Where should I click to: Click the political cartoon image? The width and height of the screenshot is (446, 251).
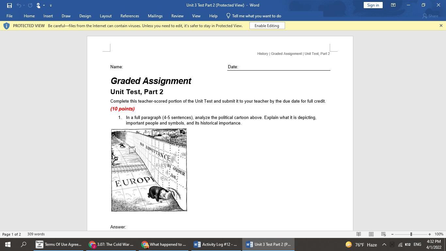pyautogui.click(x=149, y=170)
